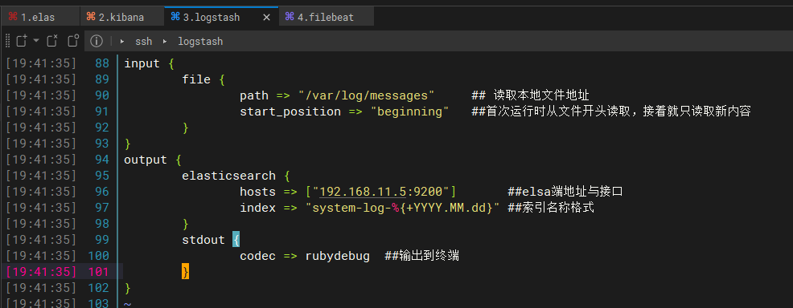Click start_position on line 91
The image size is (793, 308).
[290, 111]
